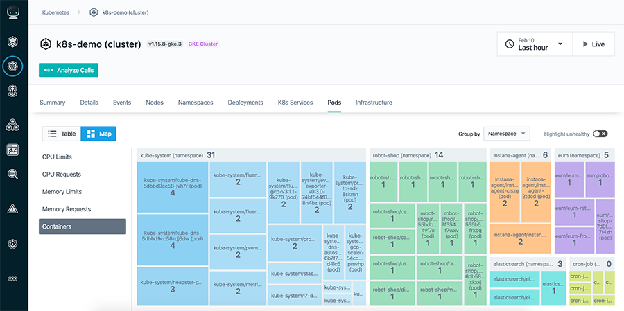
Task: Open the magnifier analytics sidebar icon
Action: 12,174
